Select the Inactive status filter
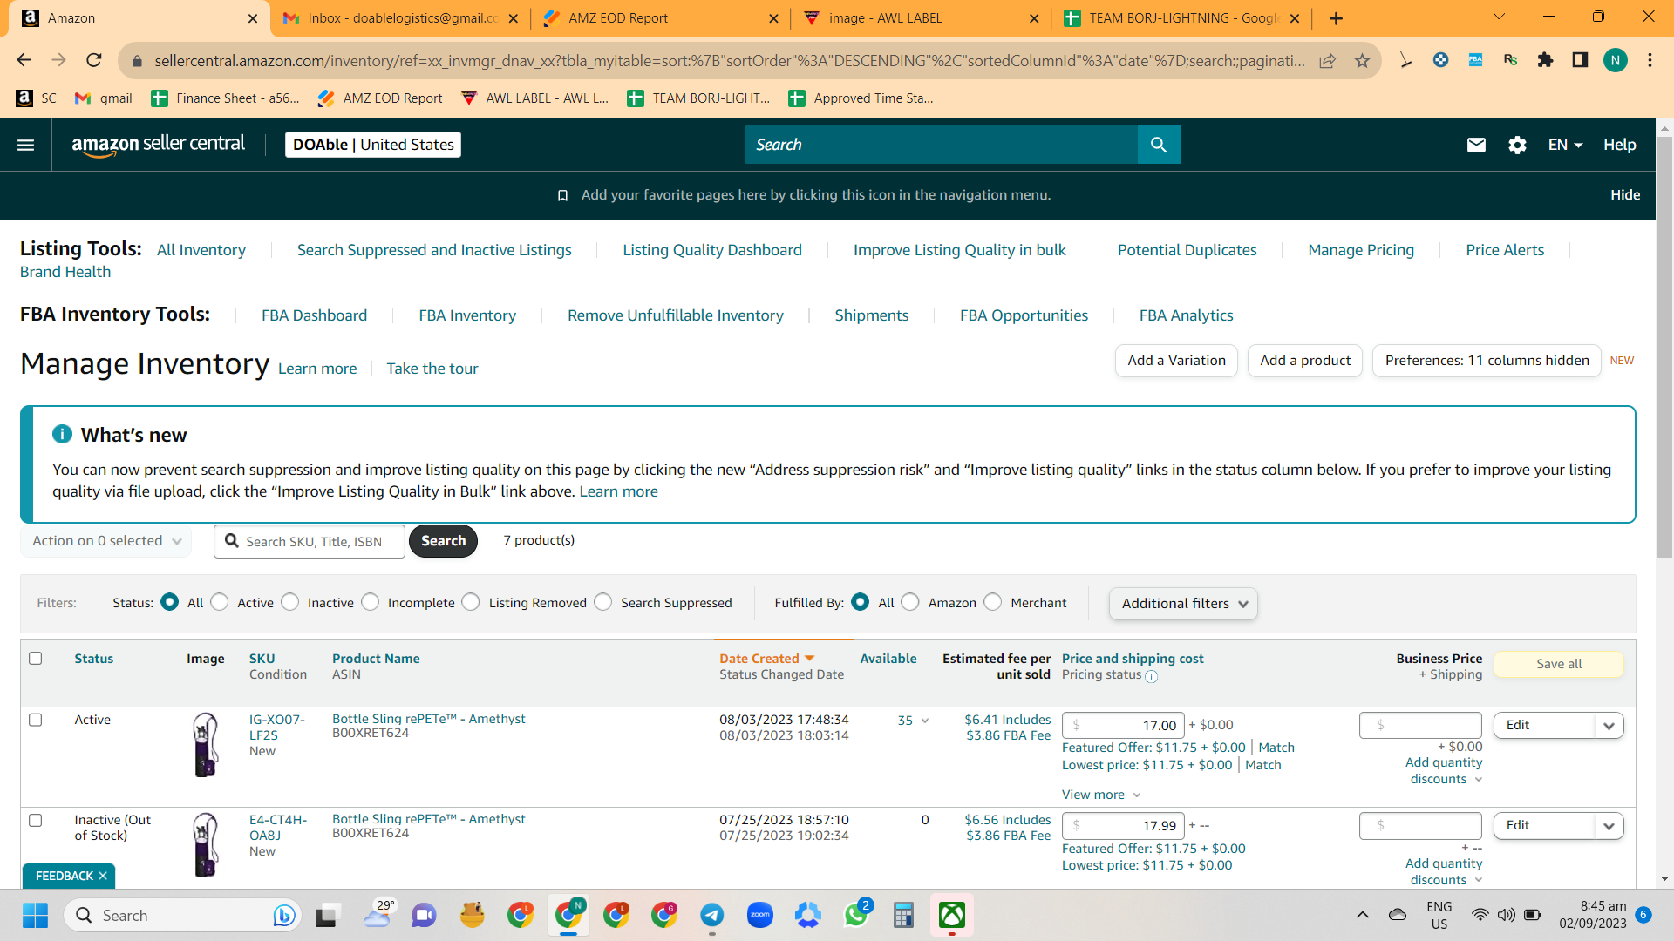The height and width of the screenshot is (941, 1674). click(290, 602)
